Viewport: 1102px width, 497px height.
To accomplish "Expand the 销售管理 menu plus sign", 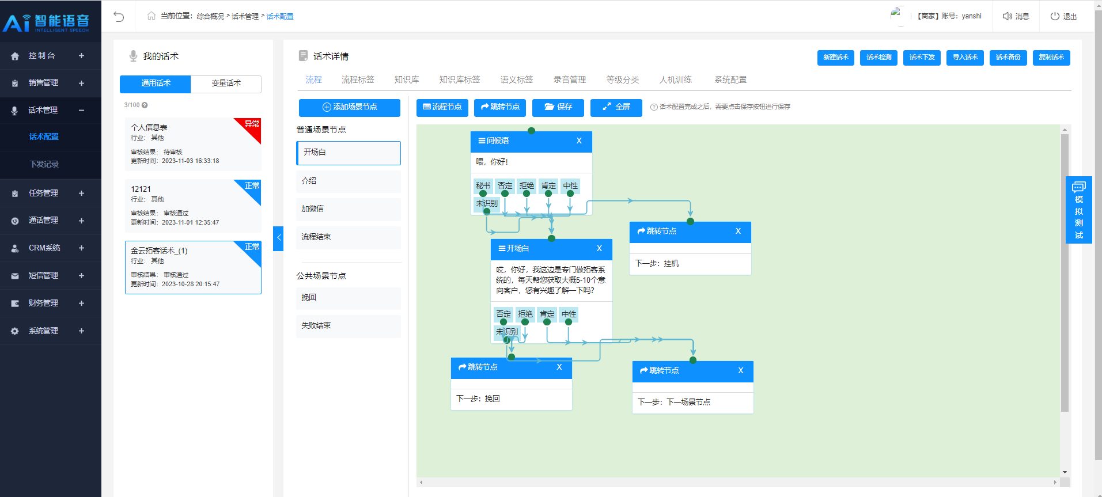I will pyautogui.click(x=81, y=83).
